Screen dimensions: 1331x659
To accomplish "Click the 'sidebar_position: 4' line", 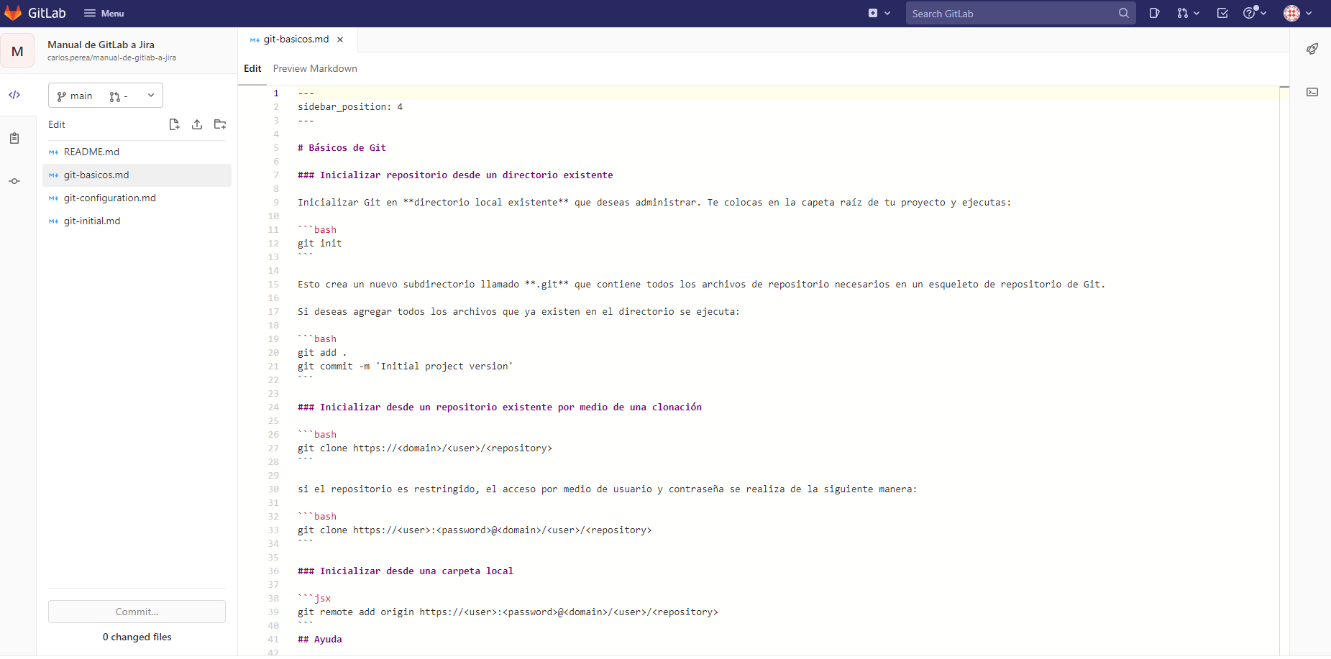I will [350, 106].
